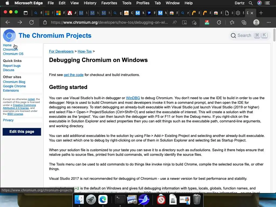Viewport: 276px width, 207px height.
Task: Follow the For Developers breadcrumb
Action: pyautogui.click(x=61, y=51)
